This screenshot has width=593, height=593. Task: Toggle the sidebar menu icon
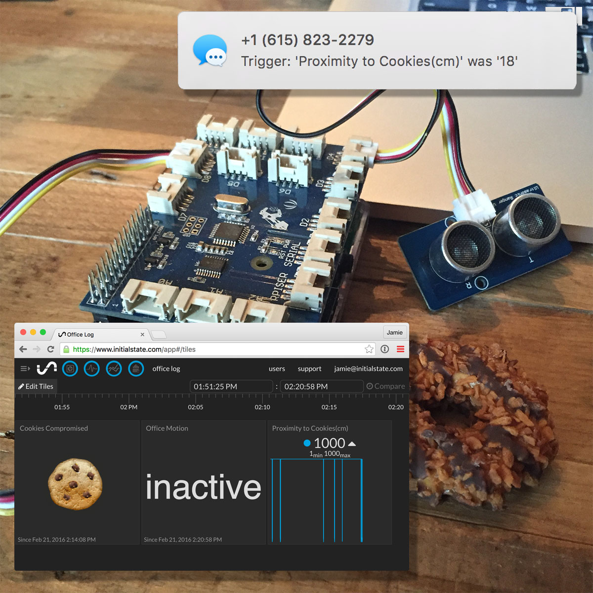pos(25,369)
